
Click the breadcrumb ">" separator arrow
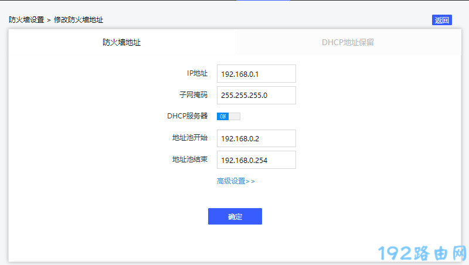click(49, 20)
